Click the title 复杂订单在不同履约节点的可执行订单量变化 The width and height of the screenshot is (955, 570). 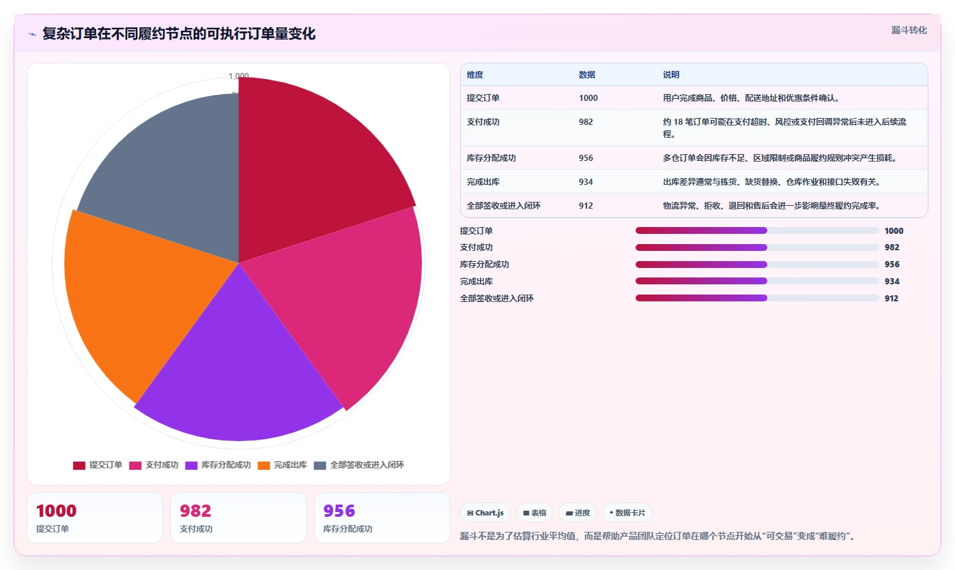(179, 34)
